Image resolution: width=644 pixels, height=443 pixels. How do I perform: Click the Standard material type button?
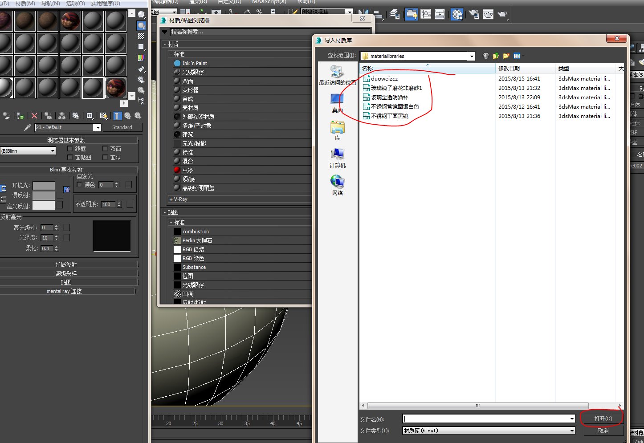click(122, 127)
